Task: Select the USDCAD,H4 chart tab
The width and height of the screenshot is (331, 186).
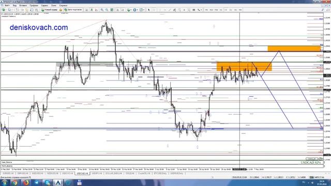Action: [82, 173]
